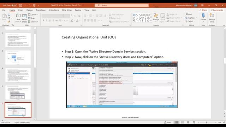Open the Comments pane button
Viewport: 226px width, 127px height.
coord(217,10)
